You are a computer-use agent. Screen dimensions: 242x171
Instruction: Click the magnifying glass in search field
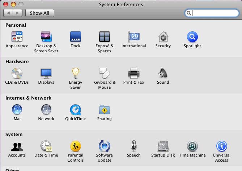188,13
